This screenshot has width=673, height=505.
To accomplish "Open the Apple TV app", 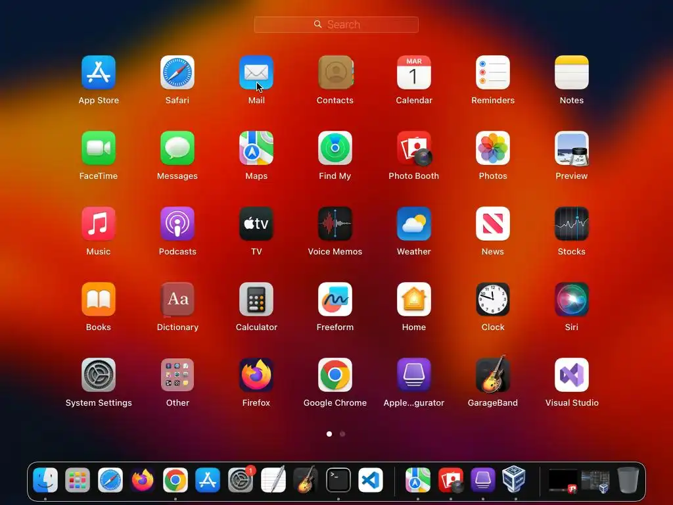I will point(256,224).
